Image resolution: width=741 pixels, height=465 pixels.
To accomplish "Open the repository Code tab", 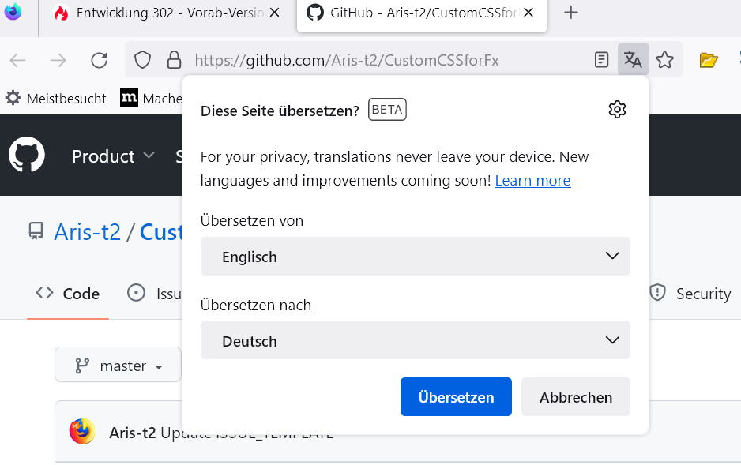I will tap(68, 294).
